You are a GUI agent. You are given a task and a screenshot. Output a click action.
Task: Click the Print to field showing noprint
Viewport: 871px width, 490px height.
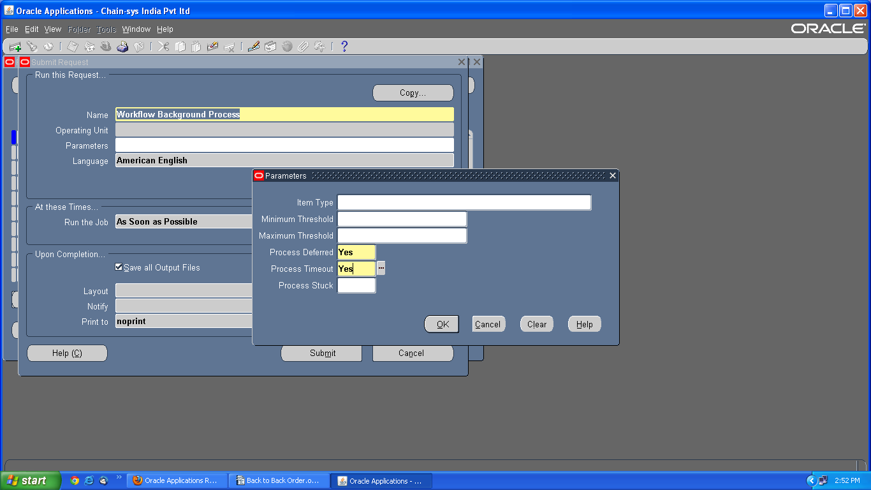[184, 321]
